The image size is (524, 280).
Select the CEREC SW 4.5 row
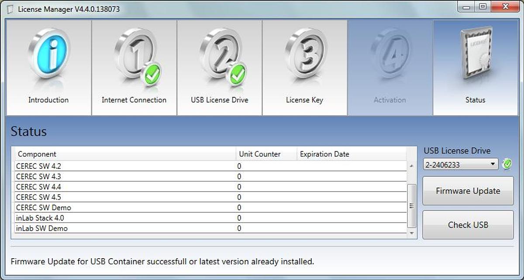[210, 197]
